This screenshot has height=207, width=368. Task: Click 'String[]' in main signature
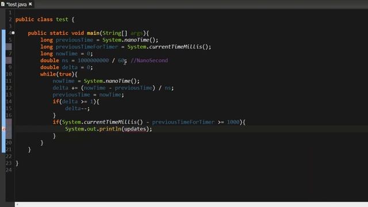click(115, 33)
